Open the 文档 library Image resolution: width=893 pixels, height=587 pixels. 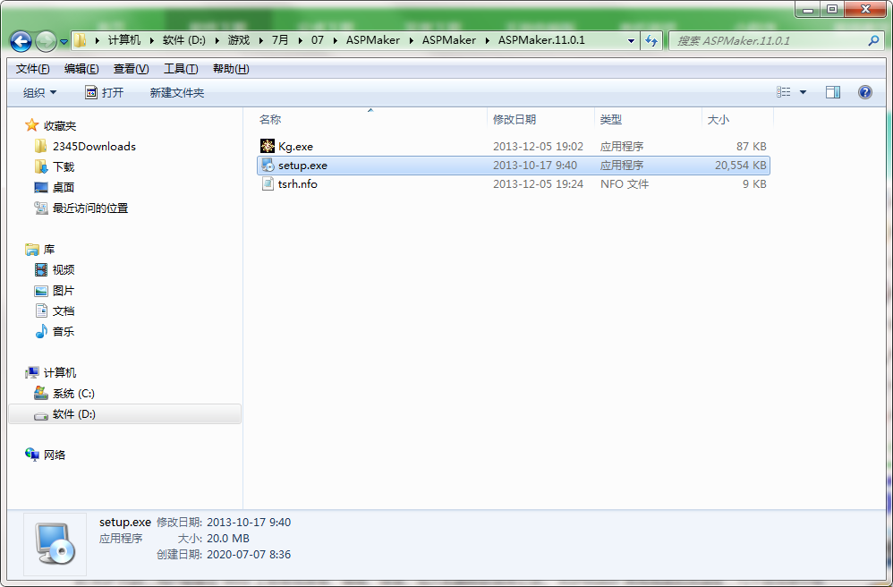pos(64,311)
